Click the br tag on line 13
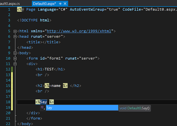Viewport: 177px width, 126px height. tap(42, 75)
